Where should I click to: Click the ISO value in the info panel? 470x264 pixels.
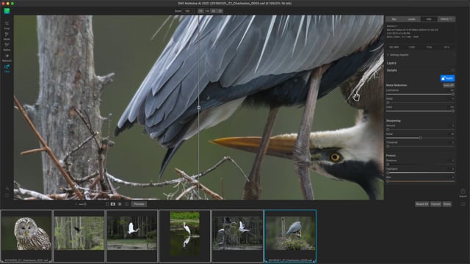click(x=394, y=47)
